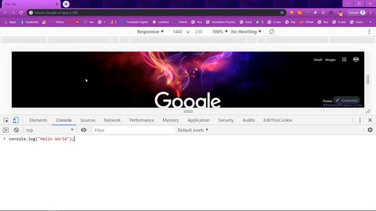Show more bookmarks overflow chevron

click(x=371, y=22)
